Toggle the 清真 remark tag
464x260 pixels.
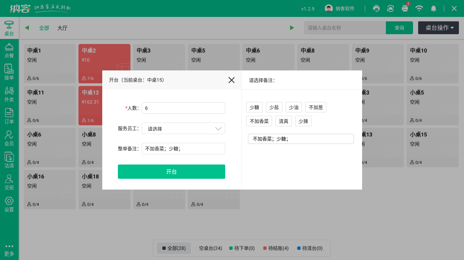coord(283,121)
